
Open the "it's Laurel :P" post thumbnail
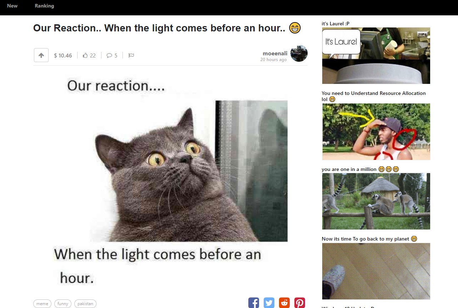click(x=376, y=56)
